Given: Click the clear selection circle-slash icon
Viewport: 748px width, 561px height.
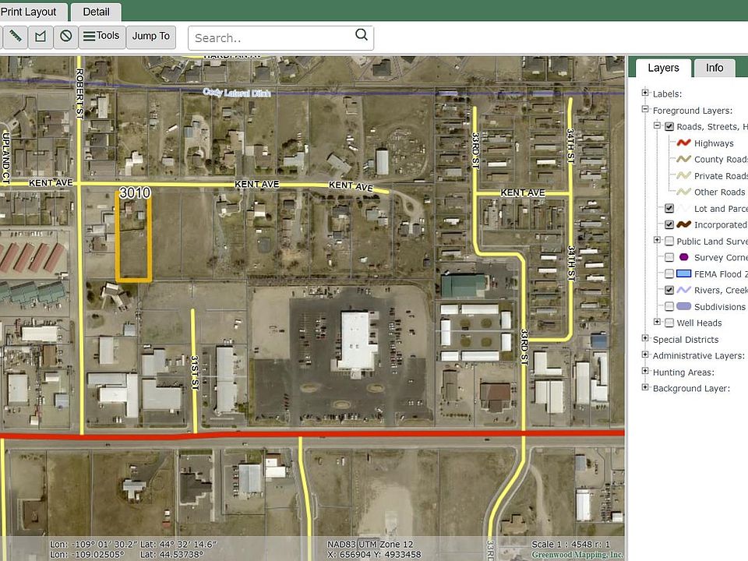Looking at the screenshot, I should pos(66,37).
